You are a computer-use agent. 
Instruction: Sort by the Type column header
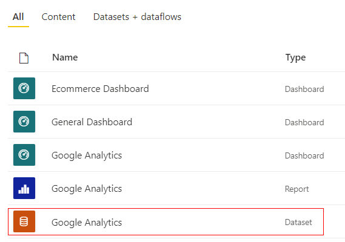(295, 57)
